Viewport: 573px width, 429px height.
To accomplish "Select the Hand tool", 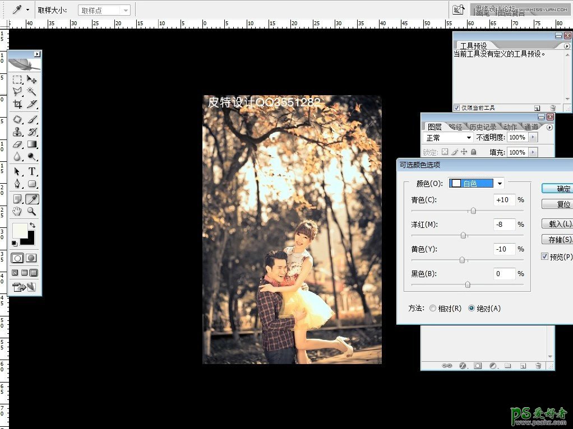I will pyautogui.click(x=17, y=211).
